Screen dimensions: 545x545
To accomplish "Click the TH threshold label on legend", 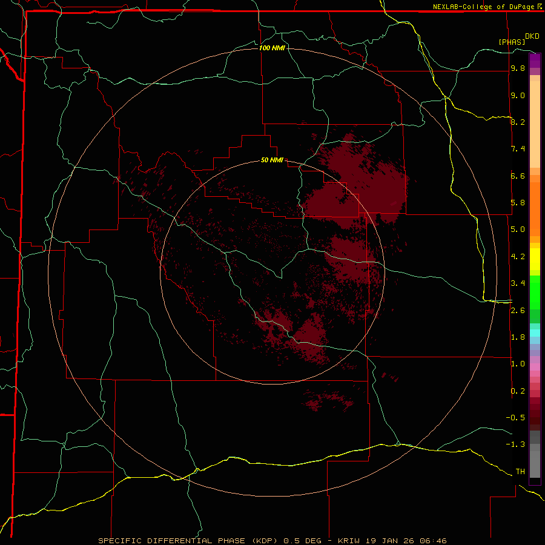I will [520, 472].
